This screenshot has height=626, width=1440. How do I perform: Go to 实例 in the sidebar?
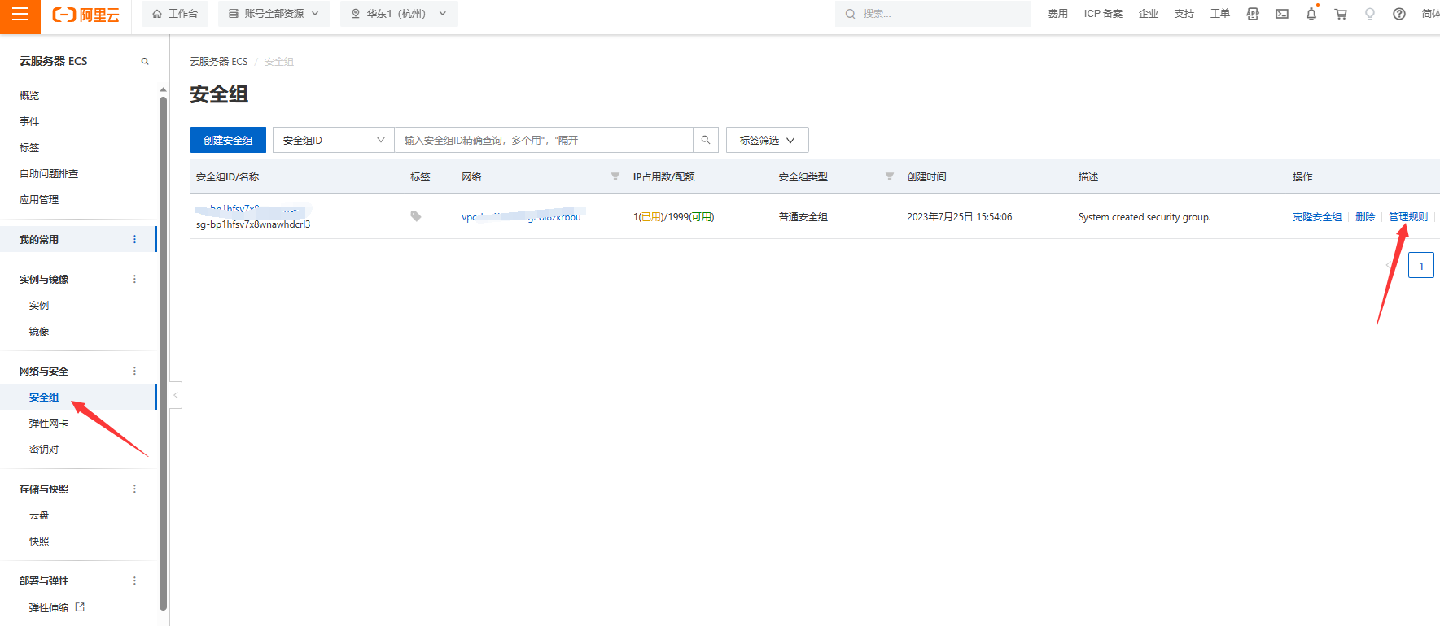pos(39,306)
